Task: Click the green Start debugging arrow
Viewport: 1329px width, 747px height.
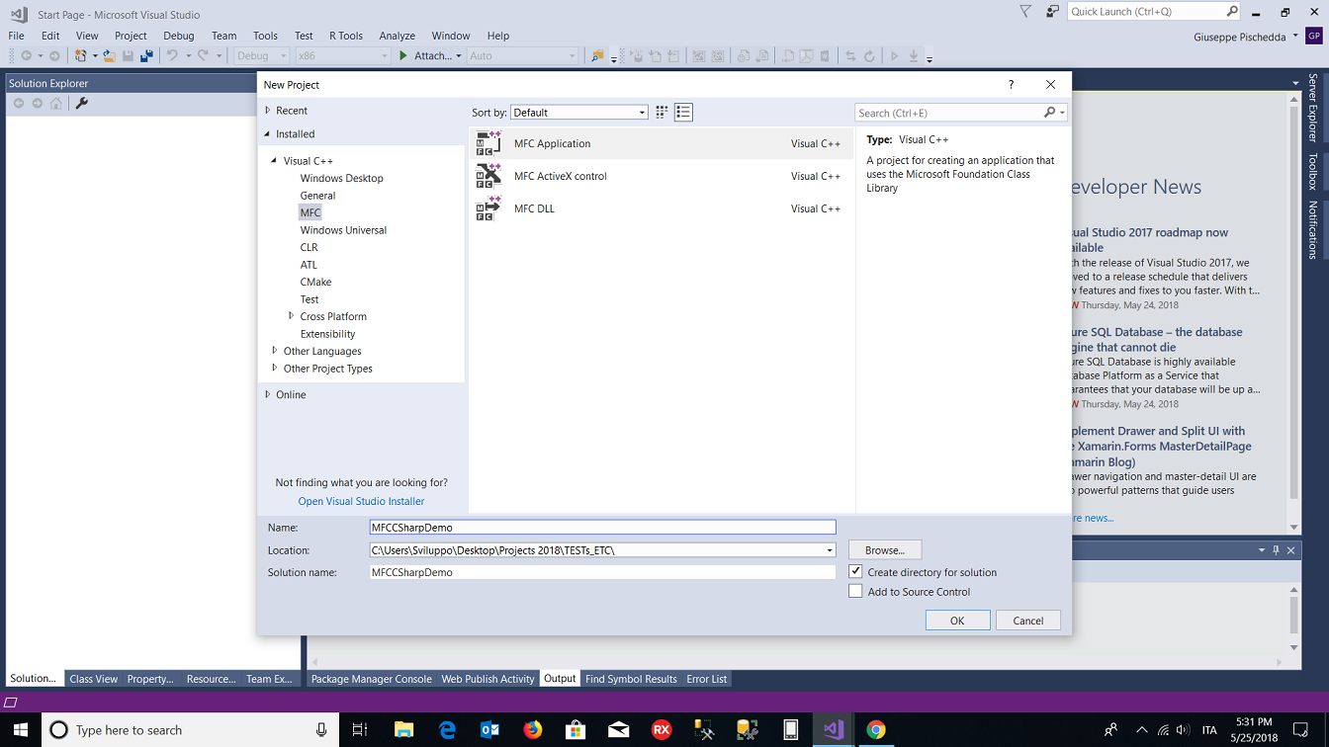Action: coord(402,56)
